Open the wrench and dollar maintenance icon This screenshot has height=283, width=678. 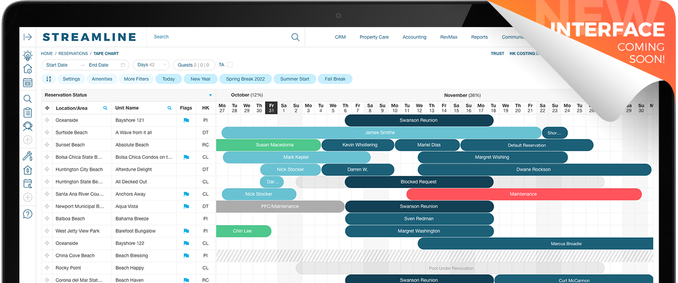(x=28, y=156)
